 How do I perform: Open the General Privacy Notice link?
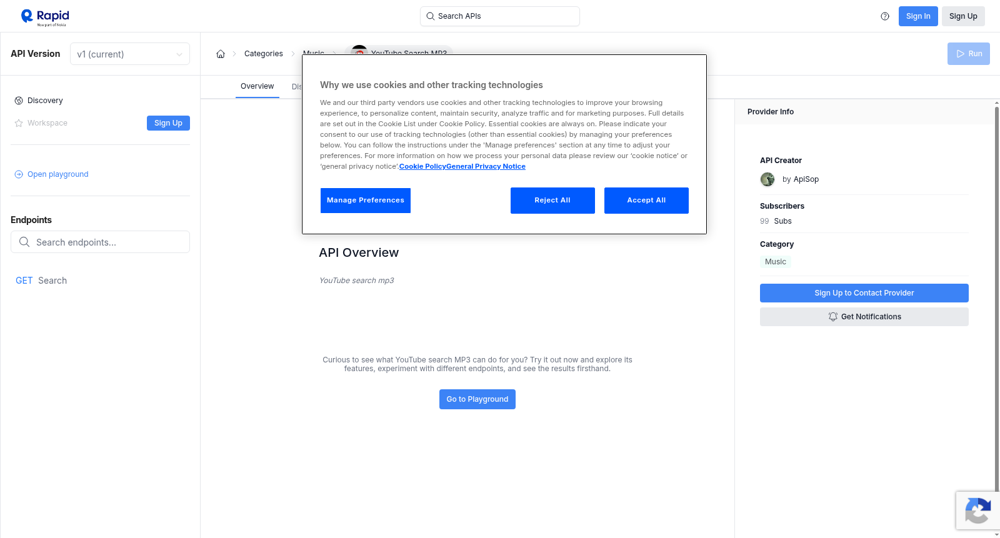(x=486, y=167)
